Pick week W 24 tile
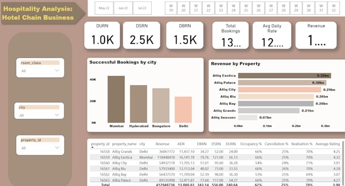 (x=234, y=8)
